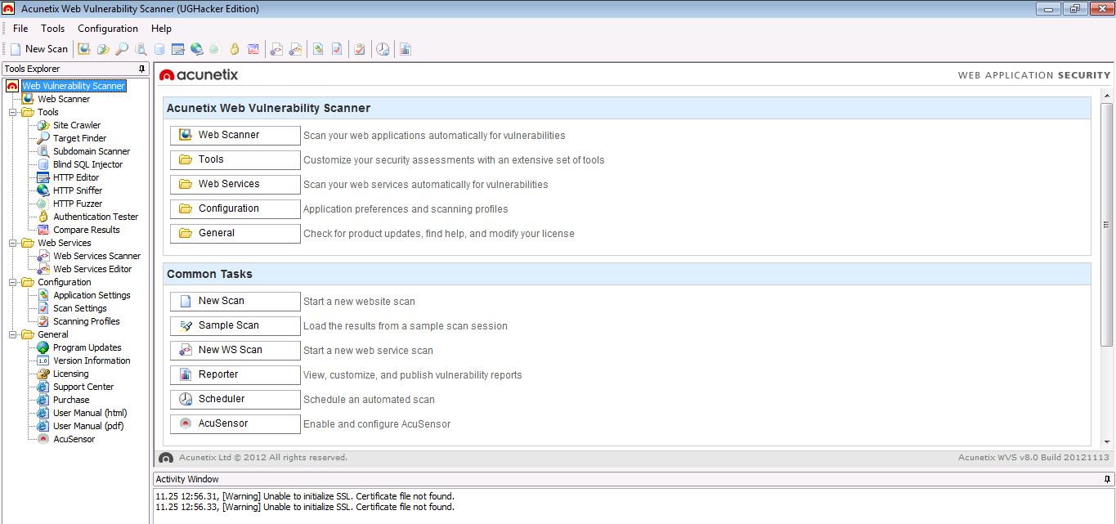This screenshot has height=524, width=1116.
Task: Select Compare Results in the tree
Action: (87, 230)
